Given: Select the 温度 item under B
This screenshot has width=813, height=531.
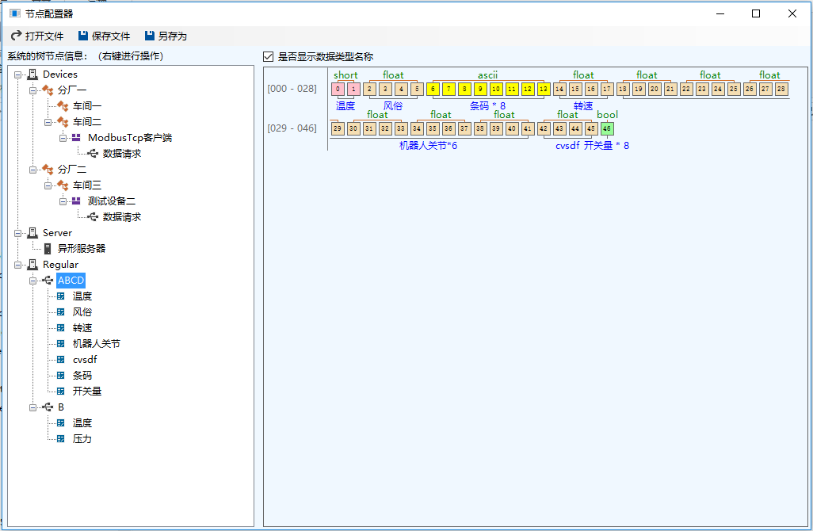Looking at the screenshot, I should pos(82,423).
